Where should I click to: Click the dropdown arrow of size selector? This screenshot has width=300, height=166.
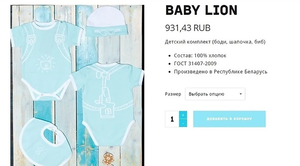[241, 94]
